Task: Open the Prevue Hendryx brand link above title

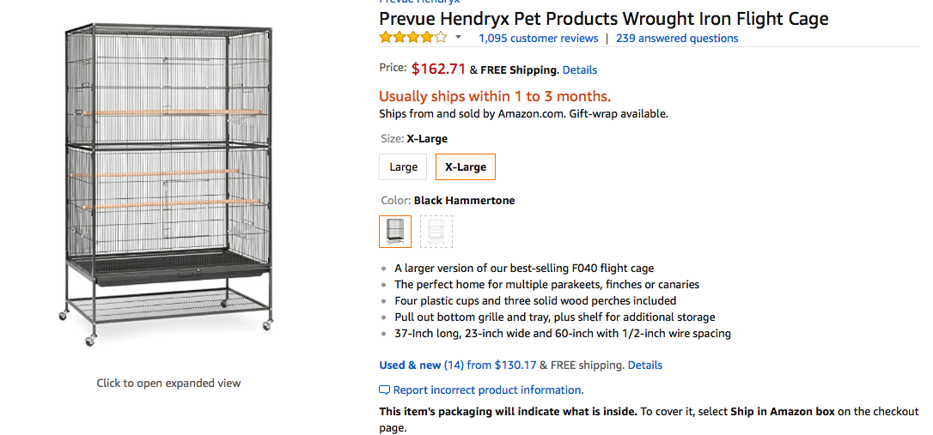Action: pos(419,2)
